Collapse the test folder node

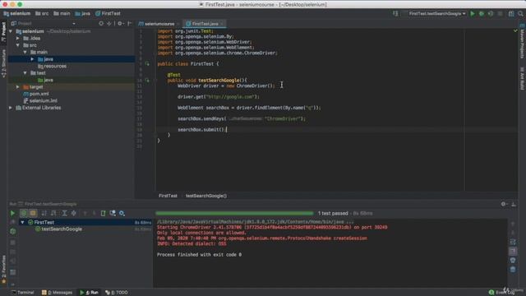(25, 73)
